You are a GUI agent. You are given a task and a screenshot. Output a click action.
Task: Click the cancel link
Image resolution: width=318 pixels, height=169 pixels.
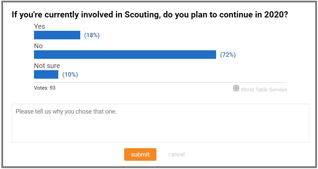coord(176,154)
